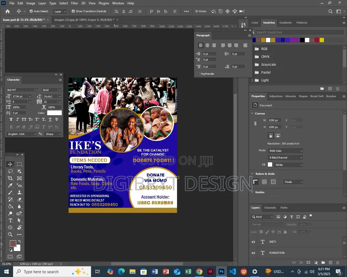Open the RGB Color mode dropdown

click(285, 151)
